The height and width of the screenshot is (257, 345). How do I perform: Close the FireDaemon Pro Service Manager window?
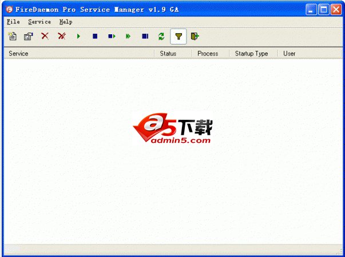pos(336,10)
